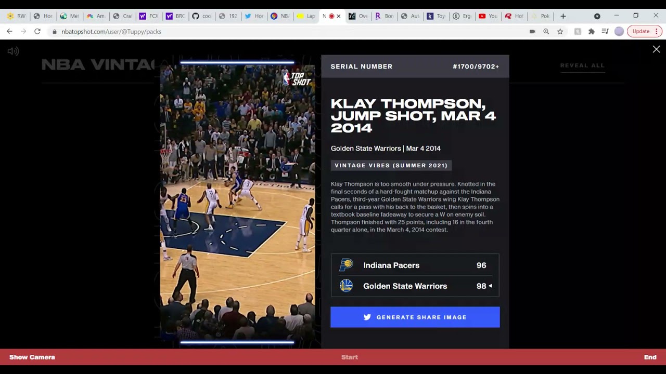Switch to the Yahoo 'FCX' tab
The width and height of the screenshot is (666, 374).
coord(149,16)
